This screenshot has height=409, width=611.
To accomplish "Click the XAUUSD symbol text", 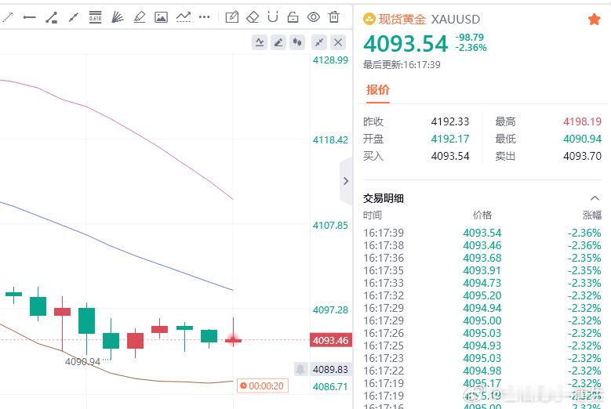I will [x=456, y=19].
